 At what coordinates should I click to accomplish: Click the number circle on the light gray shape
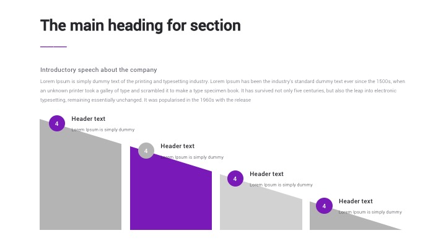click(x=235, y=179)
